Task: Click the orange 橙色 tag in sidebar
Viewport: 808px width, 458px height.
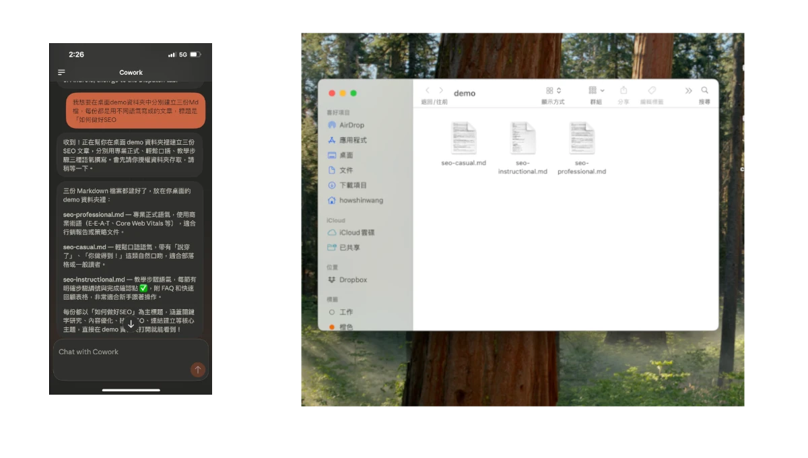Action: (345, 327)
